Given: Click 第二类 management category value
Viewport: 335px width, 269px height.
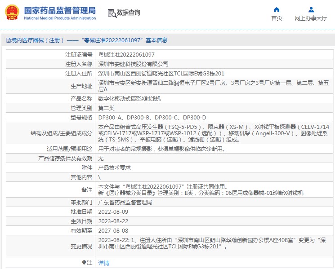Looking at the screenshot, I should pyautogui.click(x=107, y=108).
